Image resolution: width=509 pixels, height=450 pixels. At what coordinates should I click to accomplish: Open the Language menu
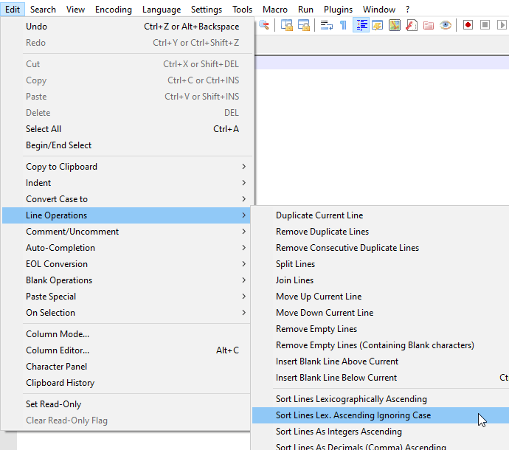[x=162, y=10]
